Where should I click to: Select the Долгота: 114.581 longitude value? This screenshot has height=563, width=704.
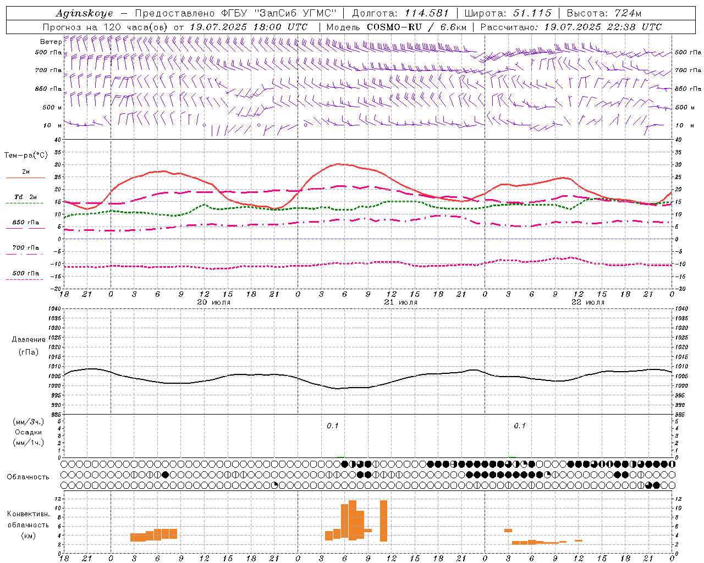[x=400, y=13]
